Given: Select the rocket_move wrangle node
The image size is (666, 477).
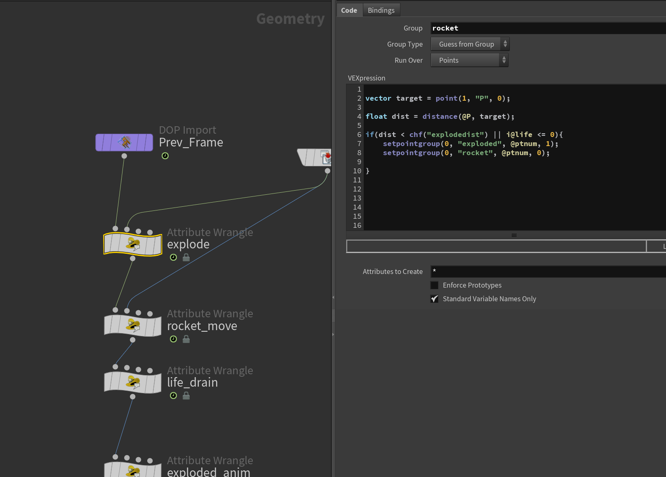Looking at the screenshot, I should coord(132,326).
